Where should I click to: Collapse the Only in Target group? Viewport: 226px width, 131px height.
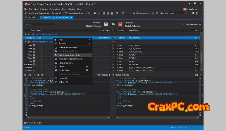tap(25, 42)
